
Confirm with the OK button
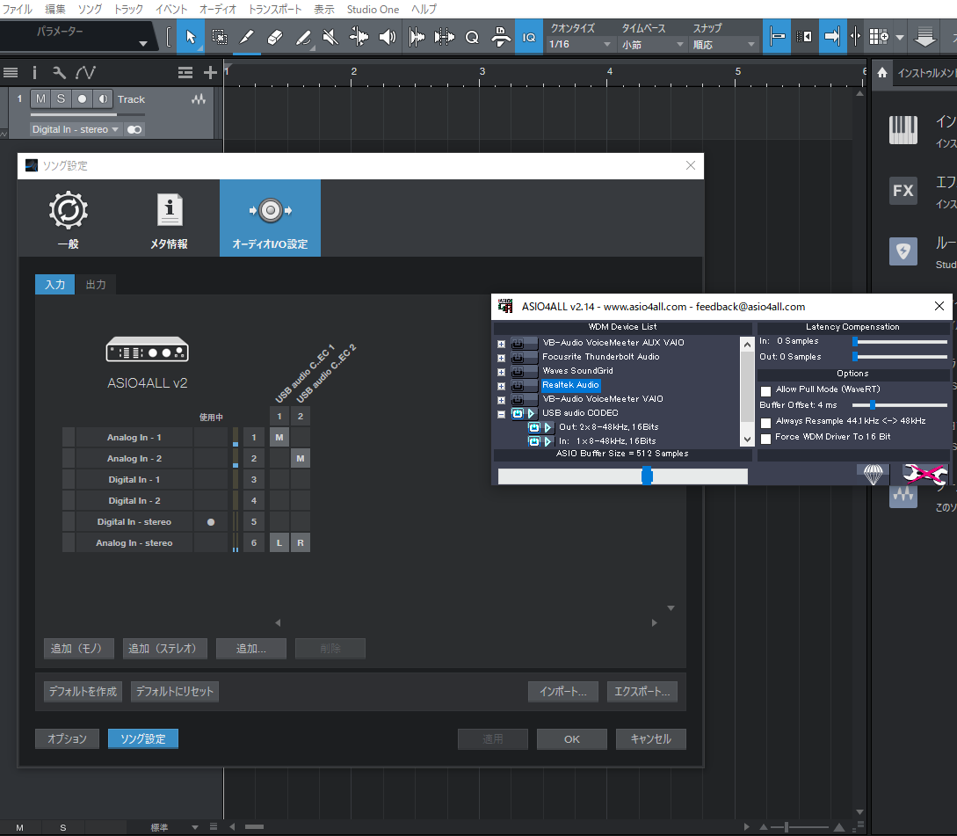[x=572, y=739]
